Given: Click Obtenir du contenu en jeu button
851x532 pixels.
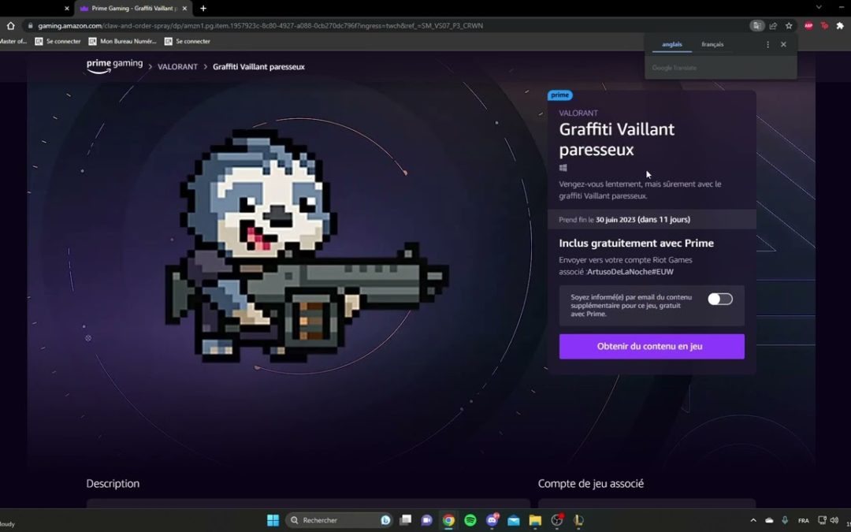Looking at the screenshot, I should [652, 346].
